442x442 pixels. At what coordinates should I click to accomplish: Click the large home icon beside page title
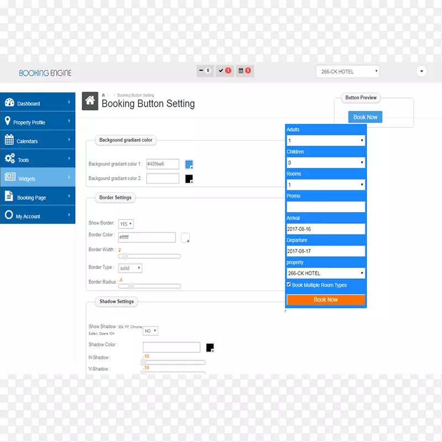pyautogui.click(x=90, y=101)
